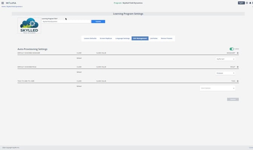Click the Auto-Provisioning Settings heading

point(32,49)
